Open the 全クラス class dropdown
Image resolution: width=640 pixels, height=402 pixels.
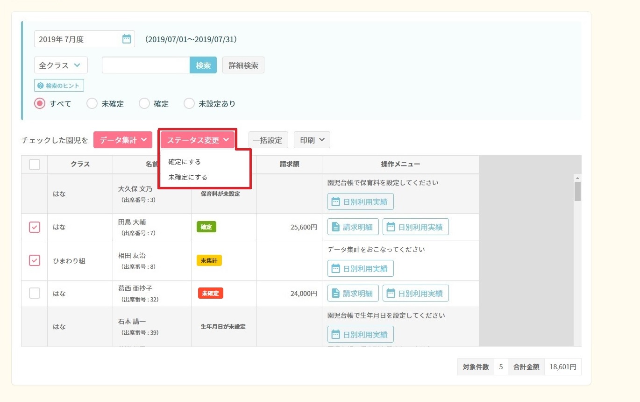point(61,65)
